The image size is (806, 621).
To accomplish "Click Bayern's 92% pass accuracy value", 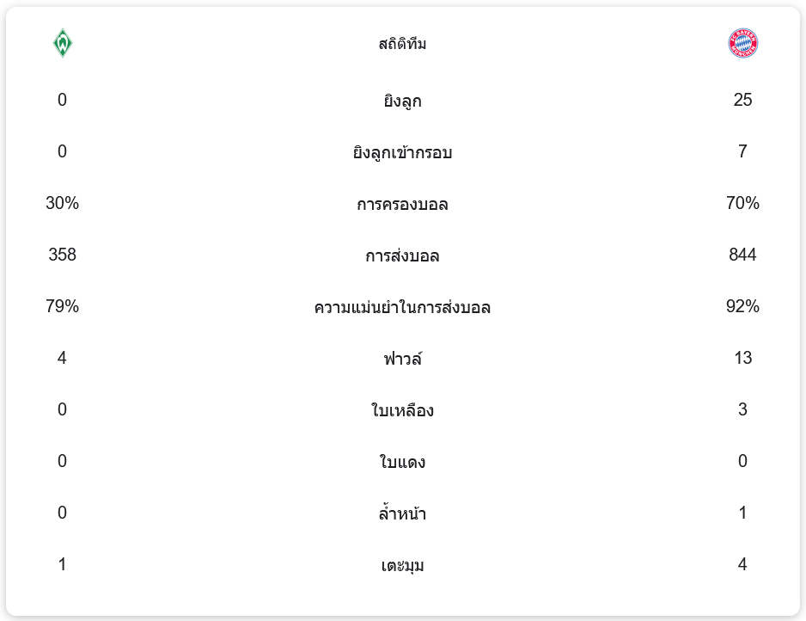I will 742,306.
